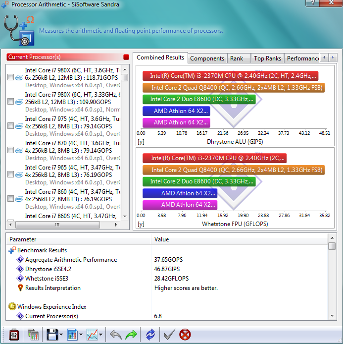The image size is (343, 344).
Task: Switch to the Combined Results tab
Action: [x=160, y=57]
